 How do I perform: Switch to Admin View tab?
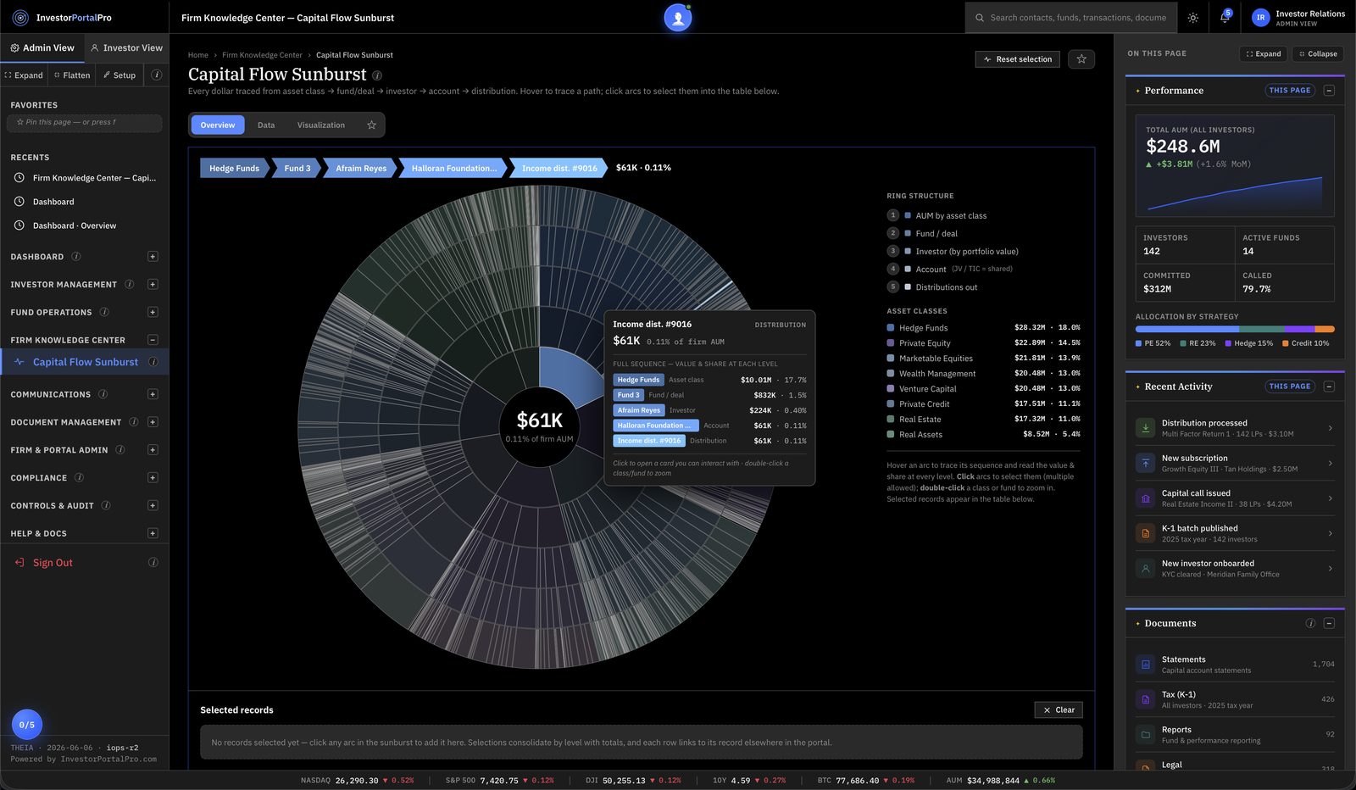coord(42,47)
